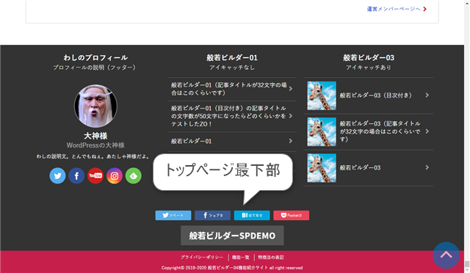Open the Instagram profile icon
Screen dimensions: 470x273
115,175
